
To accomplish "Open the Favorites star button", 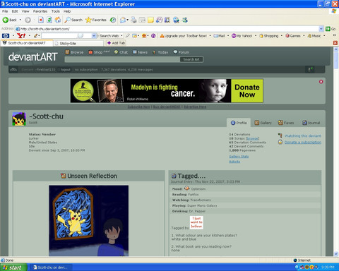I will pos(96,20).
